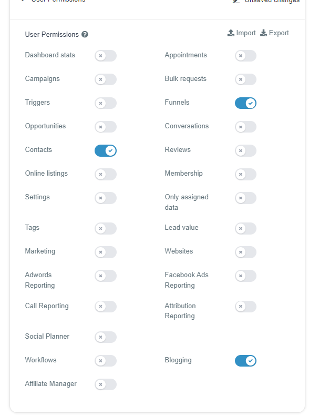Turn on Attribution Reporting toggle
The image size is (319, 416).
pyautogui.click(x=245, y=307)
